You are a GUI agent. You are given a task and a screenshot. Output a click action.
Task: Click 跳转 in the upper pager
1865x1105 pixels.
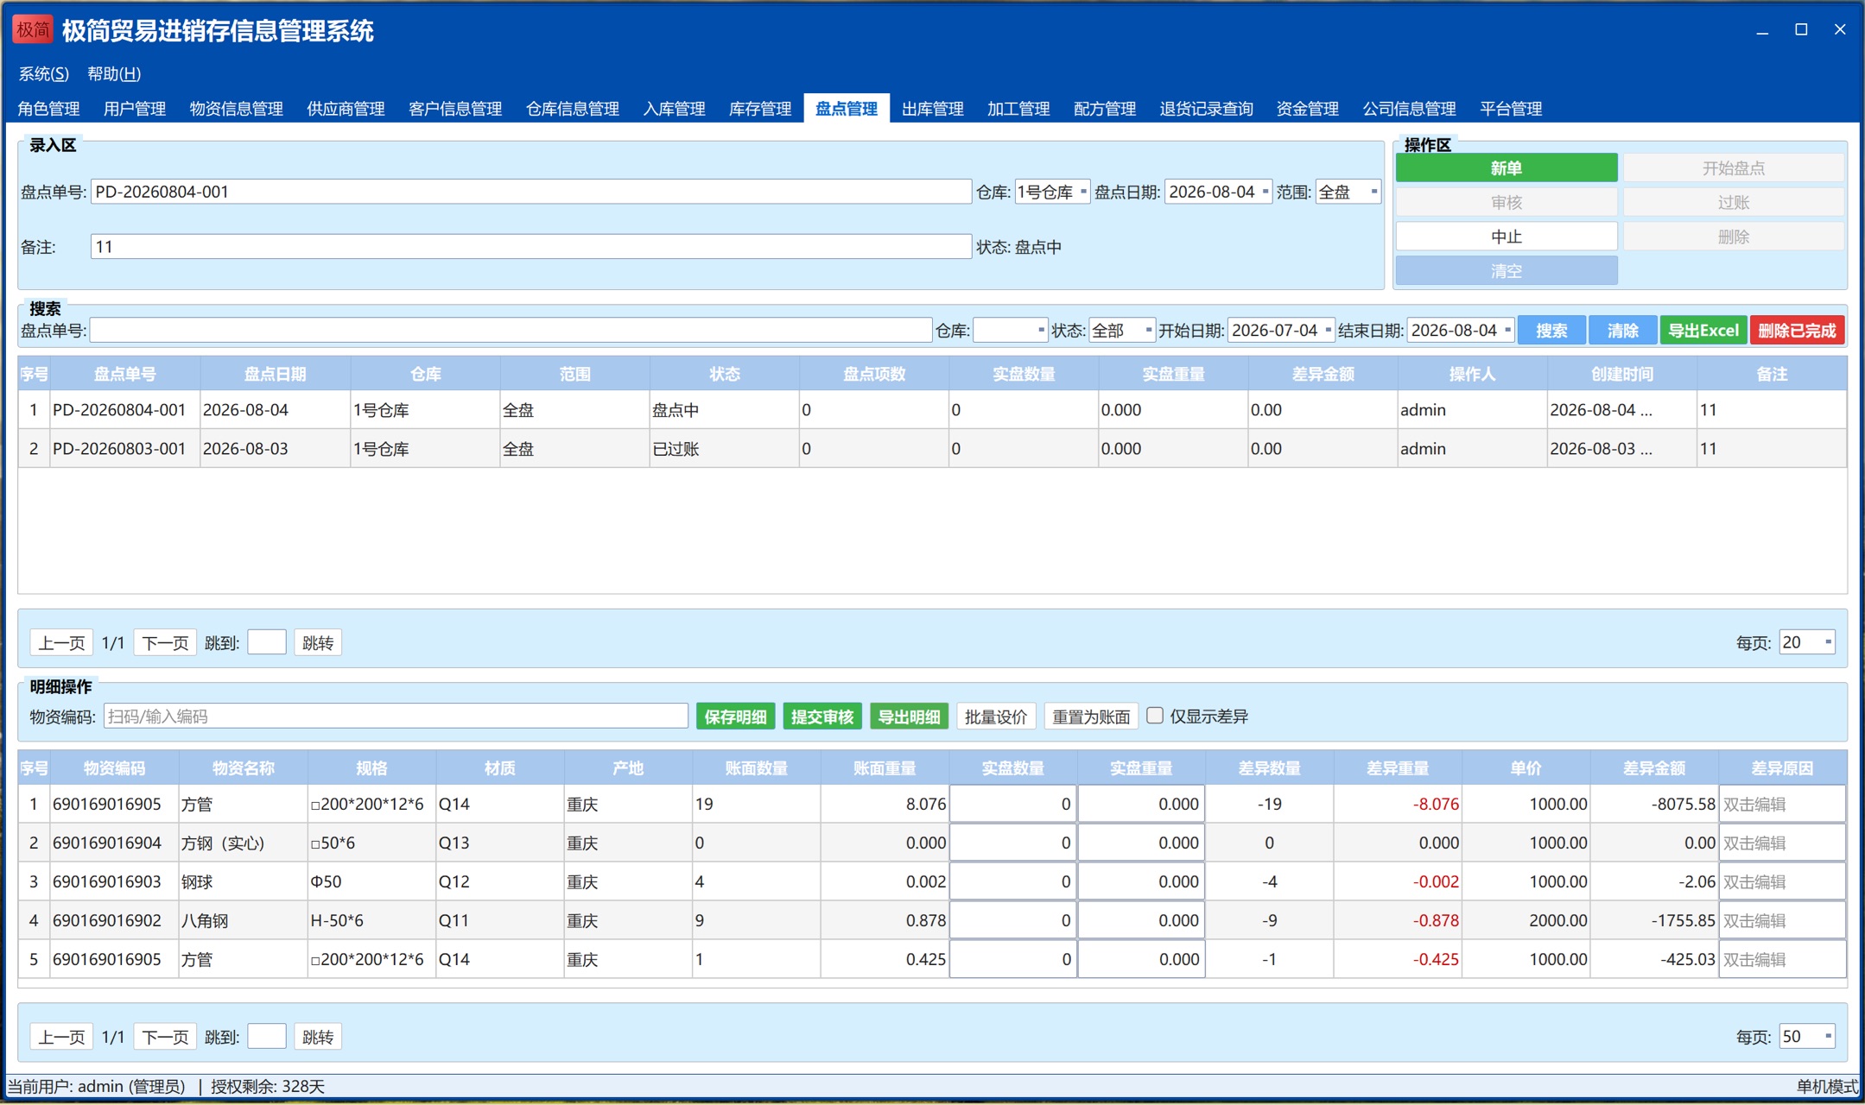click(318, 643)
